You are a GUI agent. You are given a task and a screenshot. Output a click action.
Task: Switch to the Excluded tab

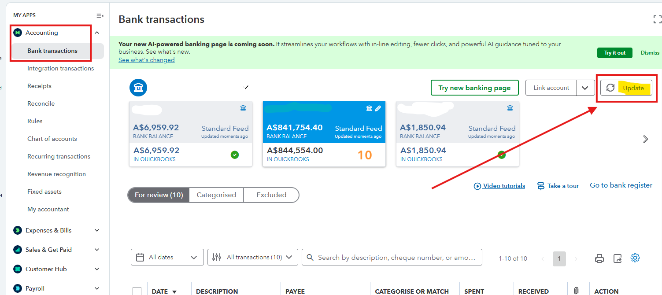point(271,195)
